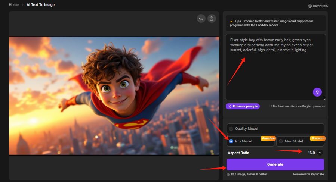Image resolution: width=336 pixels, height=182 pixels.
Task: Click the purple lightbulb prompt idea icon
Action: point(317,92)
